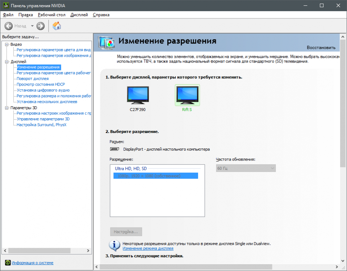Open Установка нескольких дисплеев task
The width and height of the screenshot is (347, 271).
pyautogui.click(x=47, y=102)
